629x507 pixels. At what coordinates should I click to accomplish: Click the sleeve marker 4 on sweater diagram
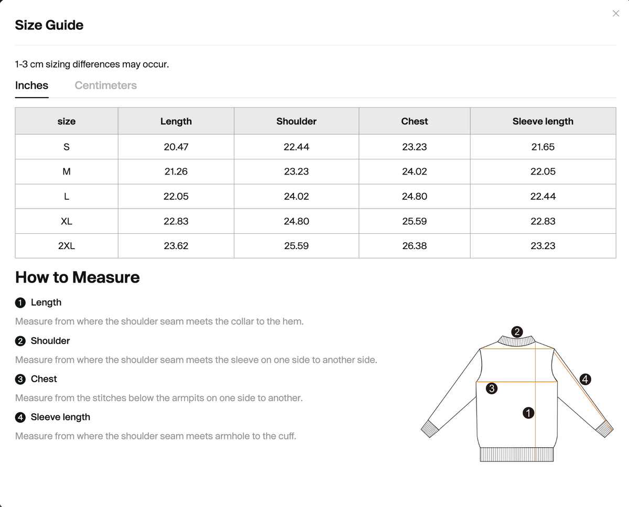(x=585, y=379)
